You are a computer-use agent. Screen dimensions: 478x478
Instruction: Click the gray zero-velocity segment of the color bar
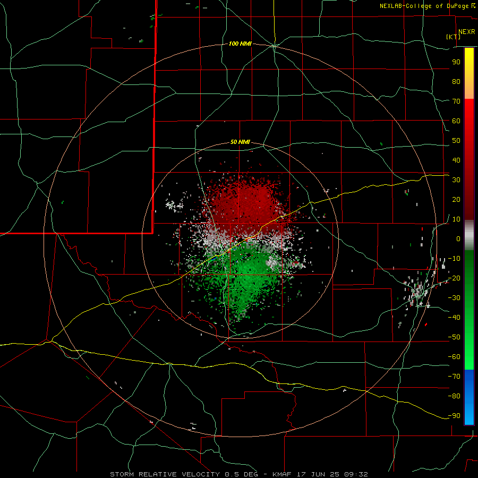pos(469,235)
